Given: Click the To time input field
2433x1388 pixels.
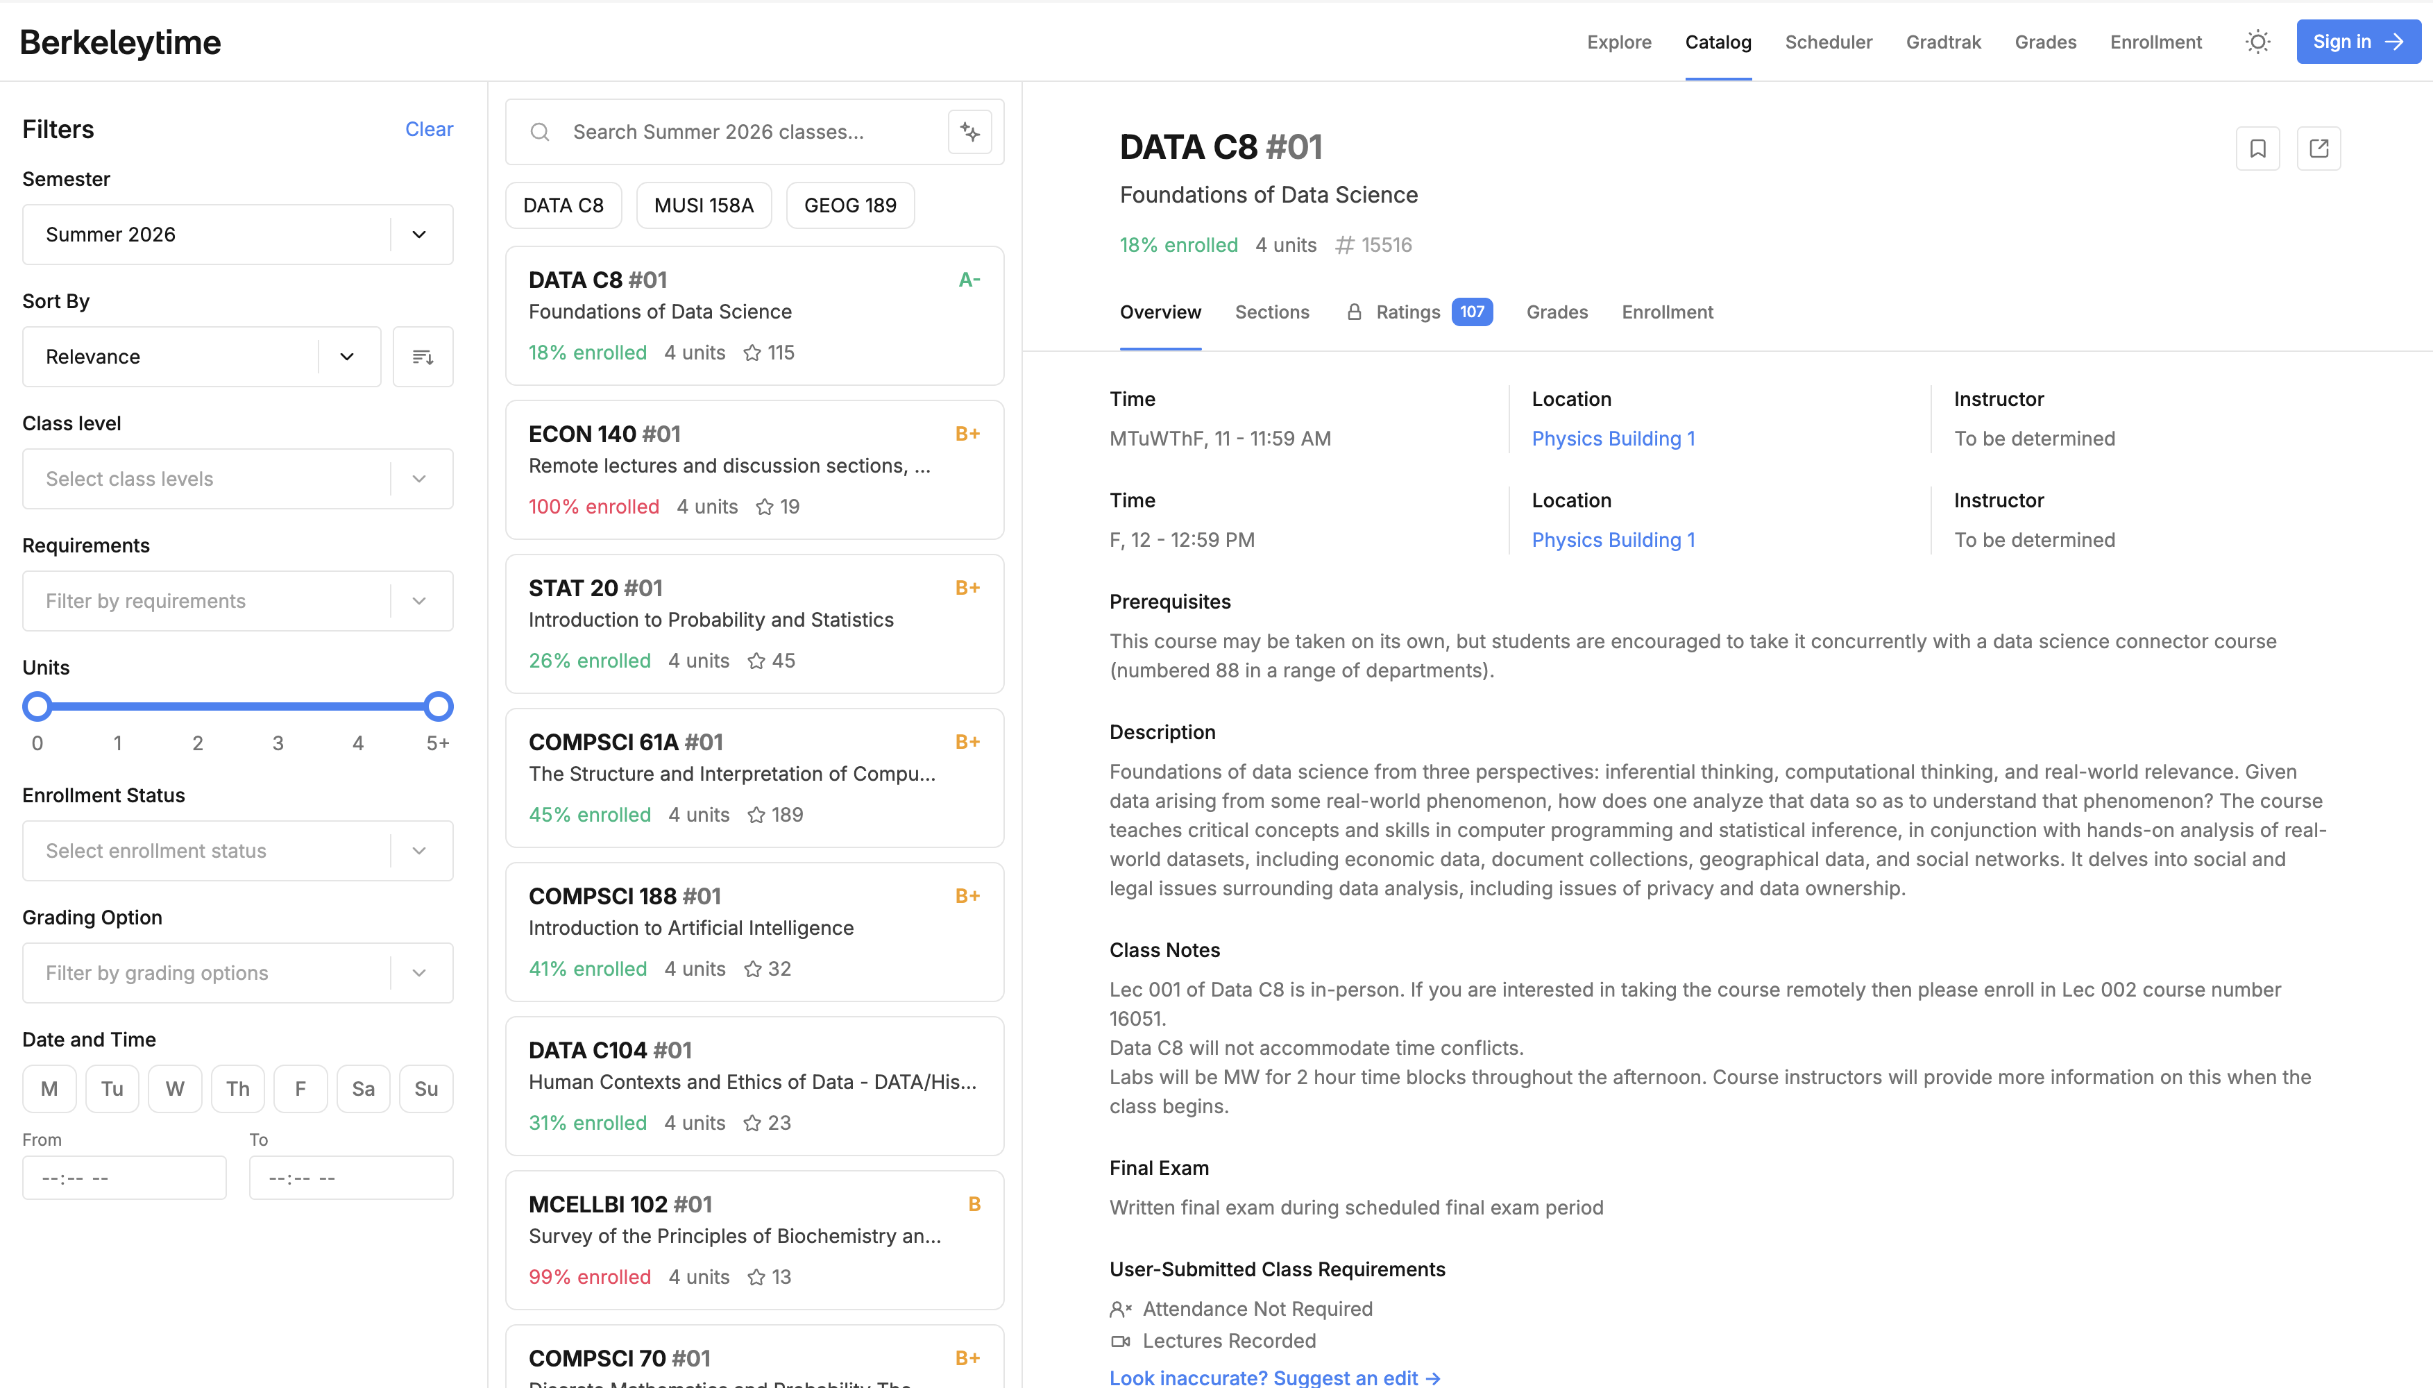Looking at the screenshot, I should click(x=352, y=1178).
